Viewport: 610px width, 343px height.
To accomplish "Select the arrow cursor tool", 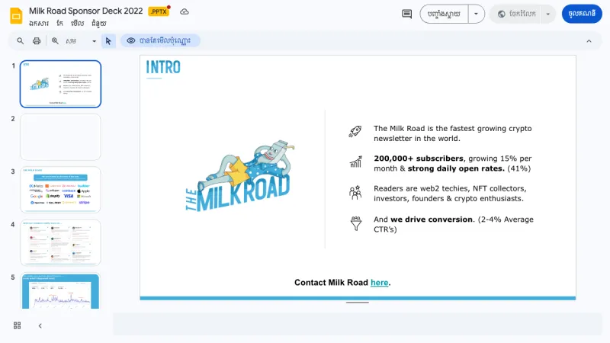I will pyautogui.click(x=108, y=40).
